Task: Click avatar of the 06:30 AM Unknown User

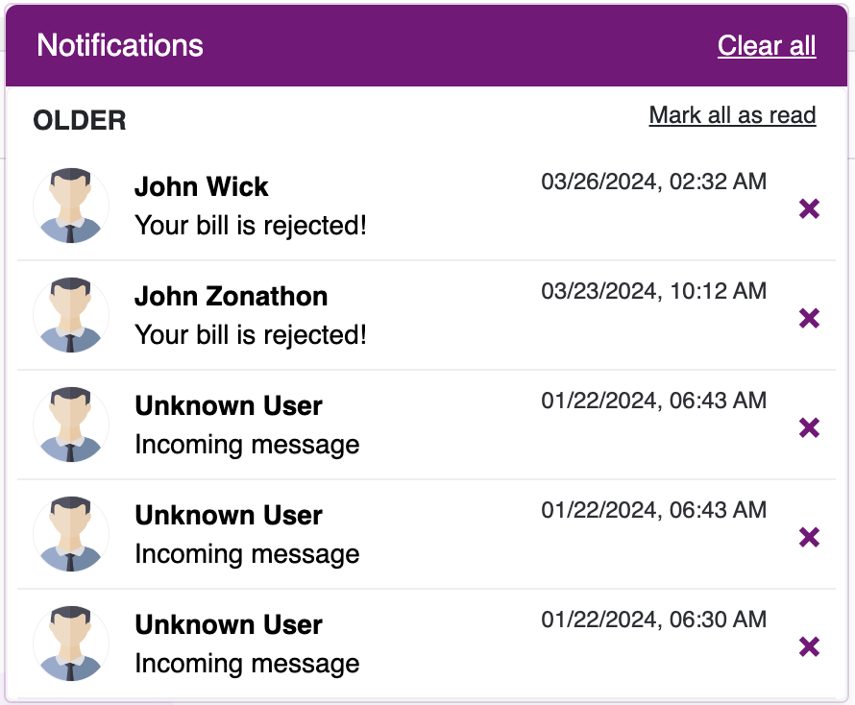Action: tap(71, 644)
